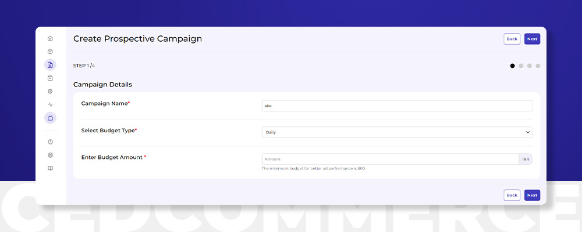
Task: Click the bottom Next button
Action: pos(532,195)
